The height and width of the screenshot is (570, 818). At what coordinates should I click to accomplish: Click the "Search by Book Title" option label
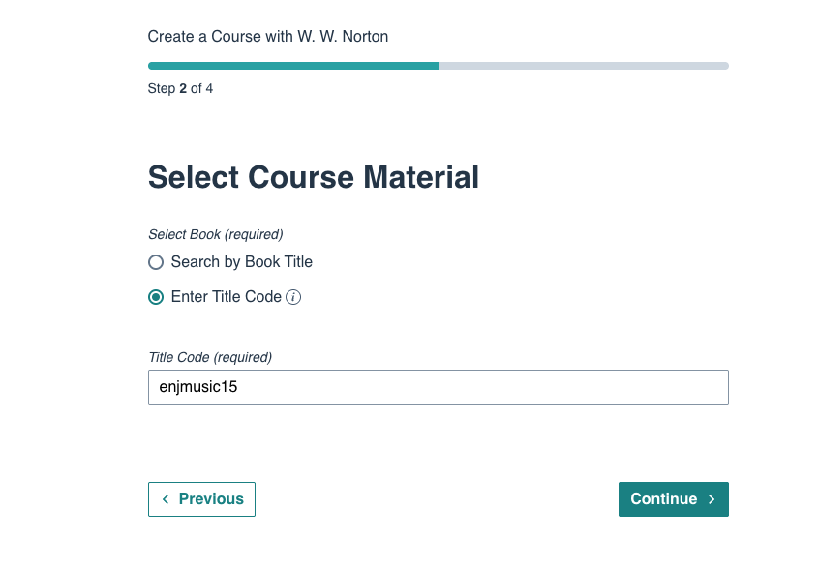coord(241,262)
